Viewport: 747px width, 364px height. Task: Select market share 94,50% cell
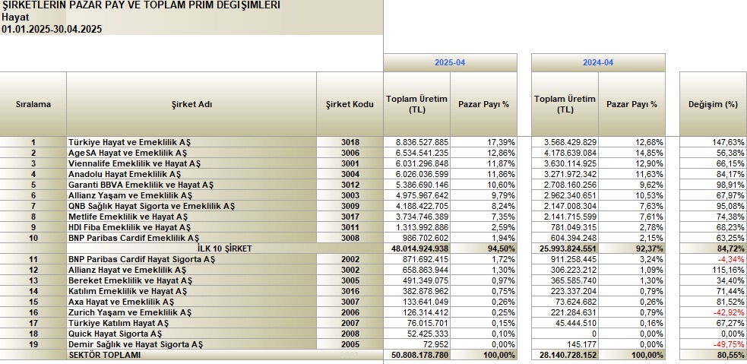coord(483,248)
